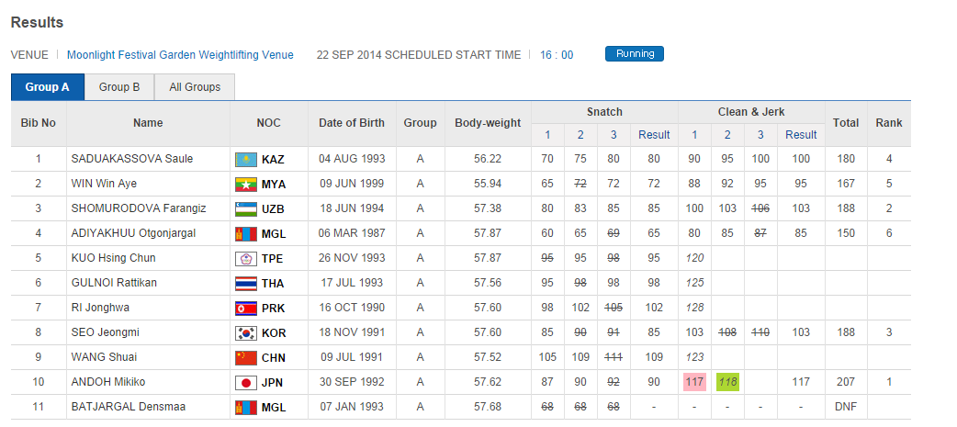Click the Japan flag icon

[x=245, y=383]
